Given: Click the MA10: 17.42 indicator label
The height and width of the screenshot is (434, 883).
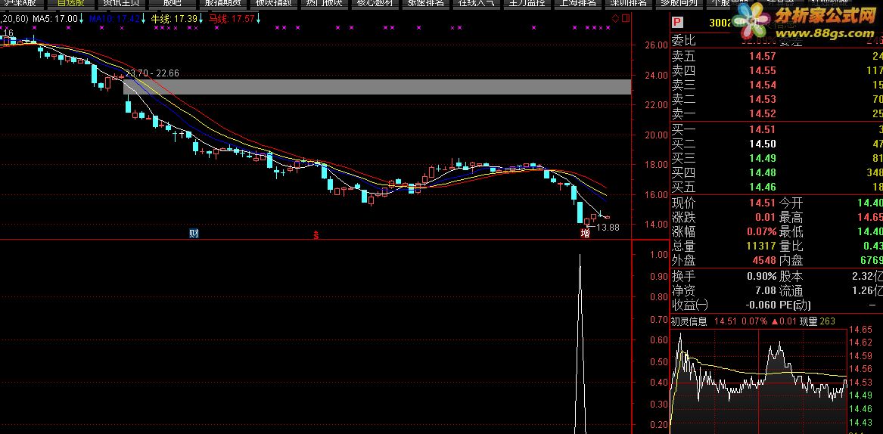Looking at the screenshot, I should [114, 19].
